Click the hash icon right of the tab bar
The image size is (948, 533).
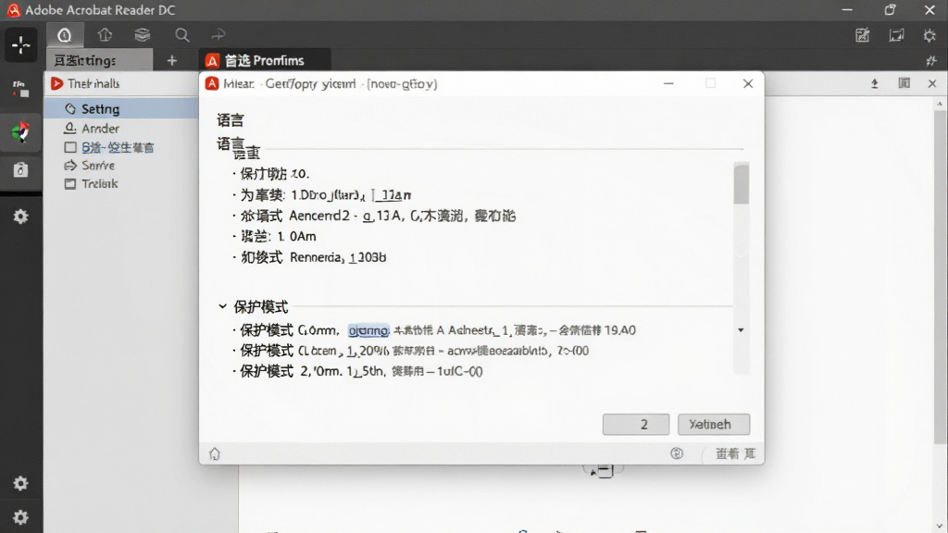click(x=931, y=60)
